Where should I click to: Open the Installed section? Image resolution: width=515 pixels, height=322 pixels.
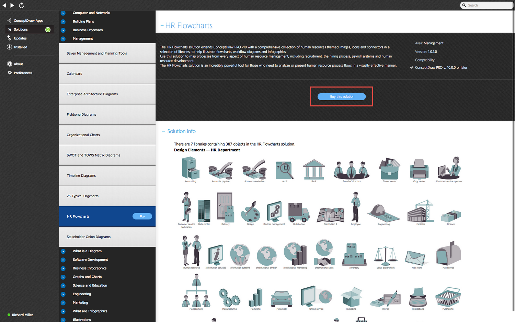click(21, 47)
